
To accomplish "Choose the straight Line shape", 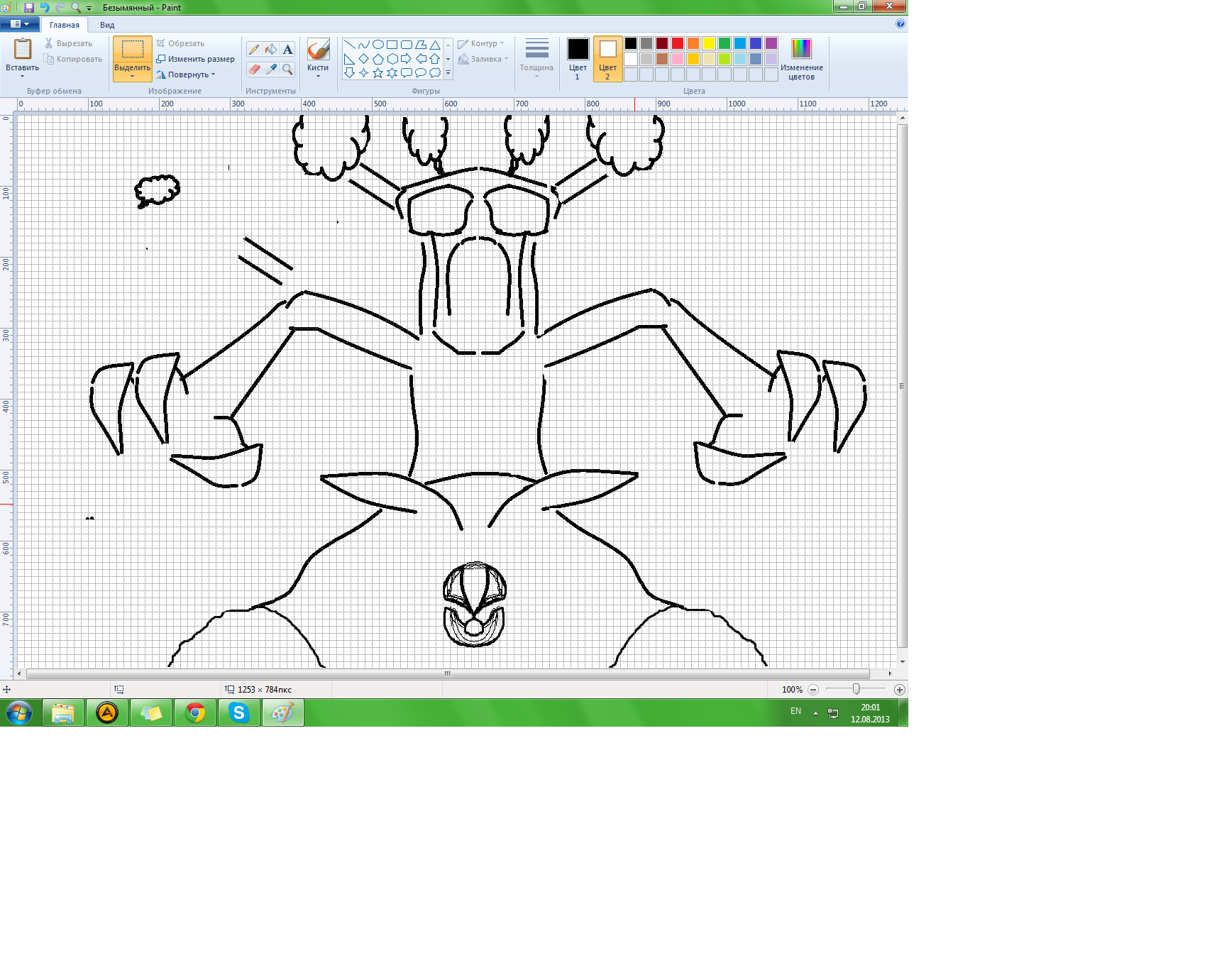I will [x=349, y=45].
